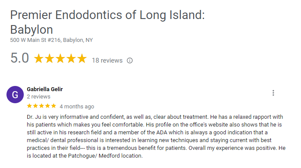Click the middle small star in Gabriella's review
This screenshot has height=168, width=301.
42,106
